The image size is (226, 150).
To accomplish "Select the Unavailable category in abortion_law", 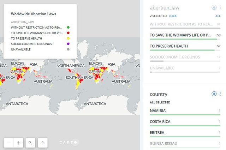I will (x=162, y=68).
